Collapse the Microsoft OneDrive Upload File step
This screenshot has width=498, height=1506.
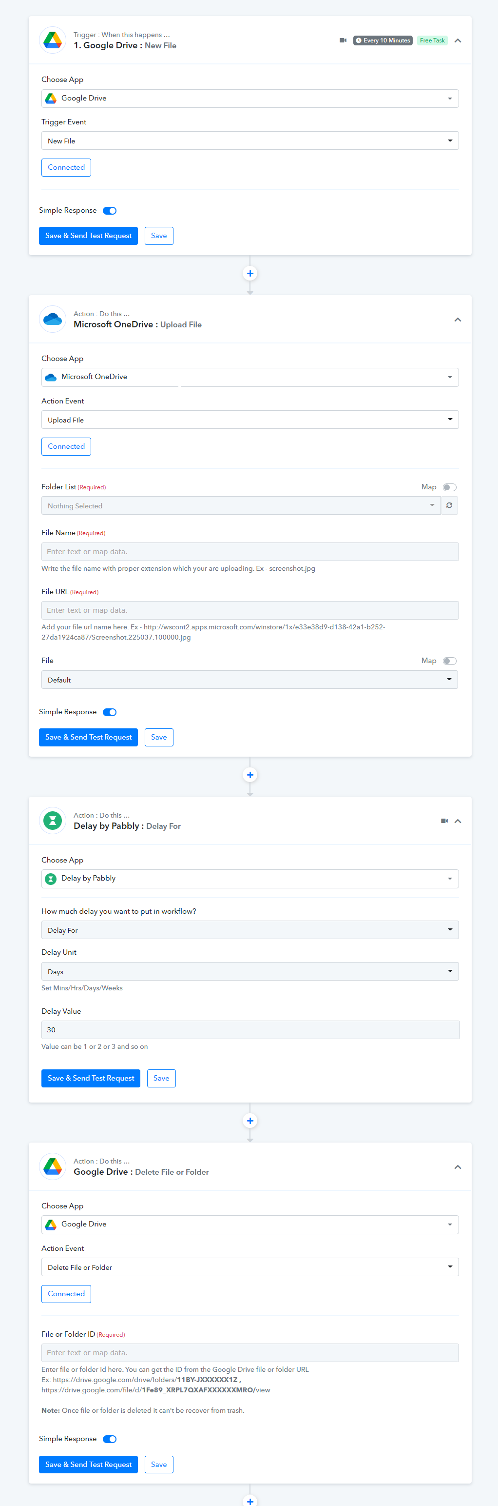(x=458, y=319)
